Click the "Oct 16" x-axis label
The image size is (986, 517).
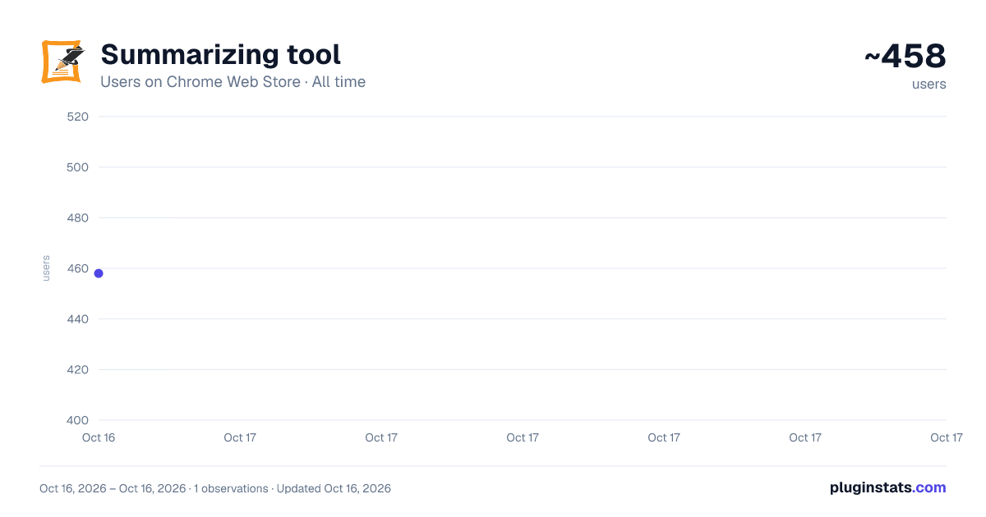(x=99, y=437)
